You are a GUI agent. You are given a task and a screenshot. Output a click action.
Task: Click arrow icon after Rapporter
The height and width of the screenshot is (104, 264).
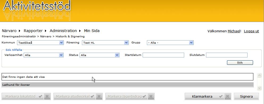coord(46,31)
